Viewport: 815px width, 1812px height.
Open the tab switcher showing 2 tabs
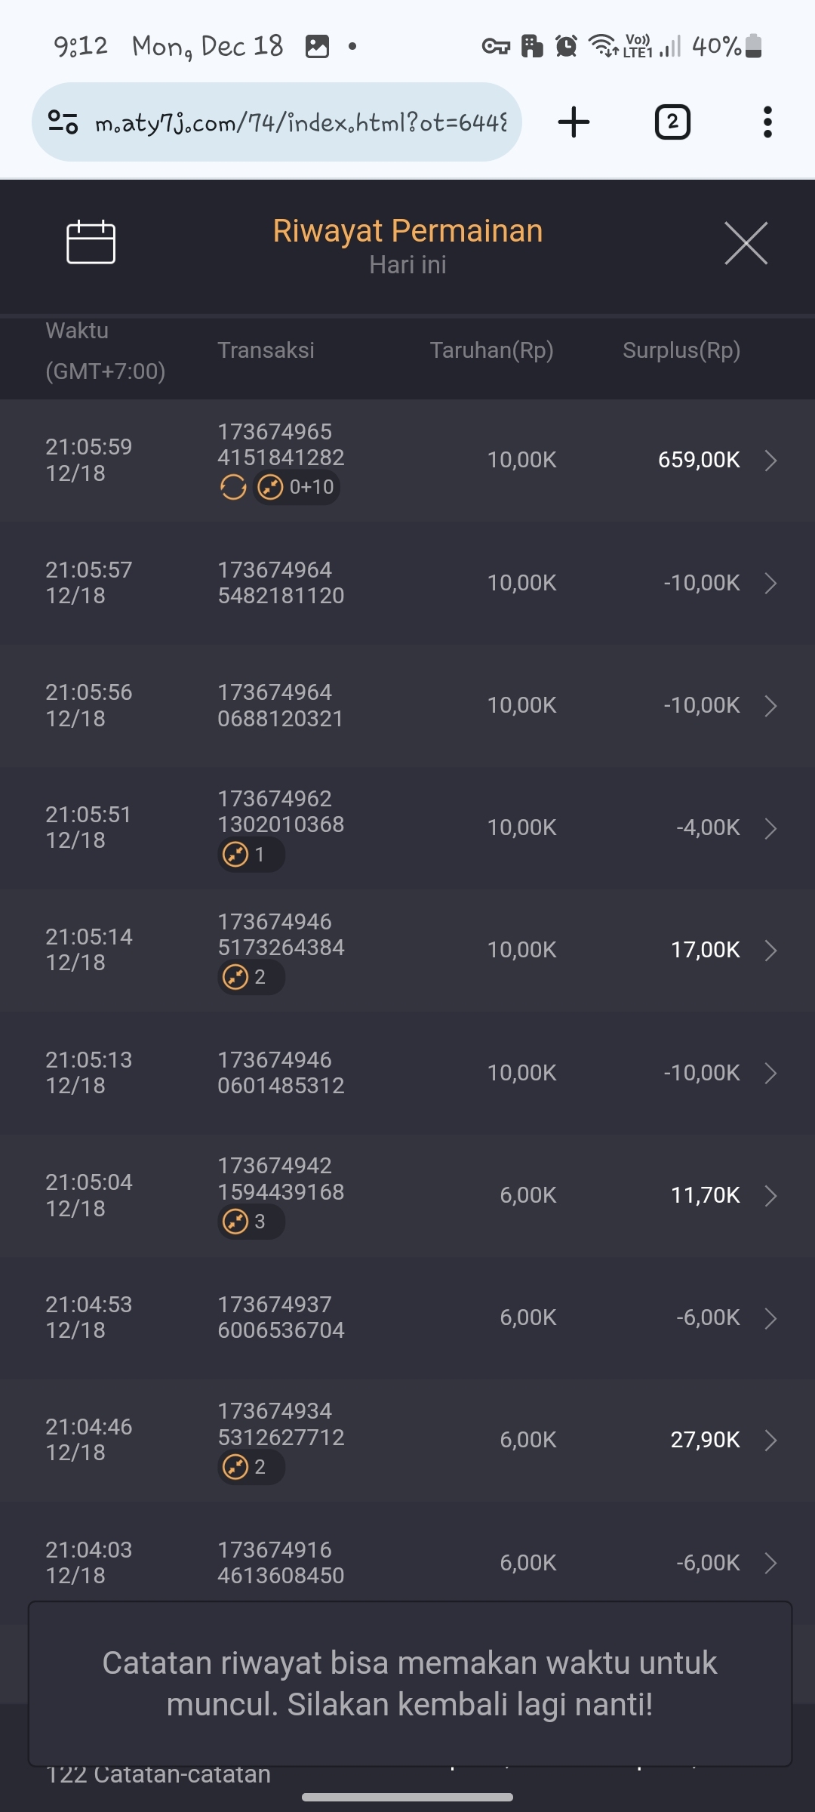click(x=672, y=122)
